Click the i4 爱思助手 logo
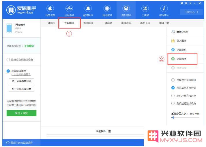206x147 pixels. [21, 10]
